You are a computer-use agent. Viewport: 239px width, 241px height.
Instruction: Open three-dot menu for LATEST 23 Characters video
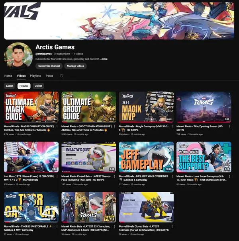115,227
